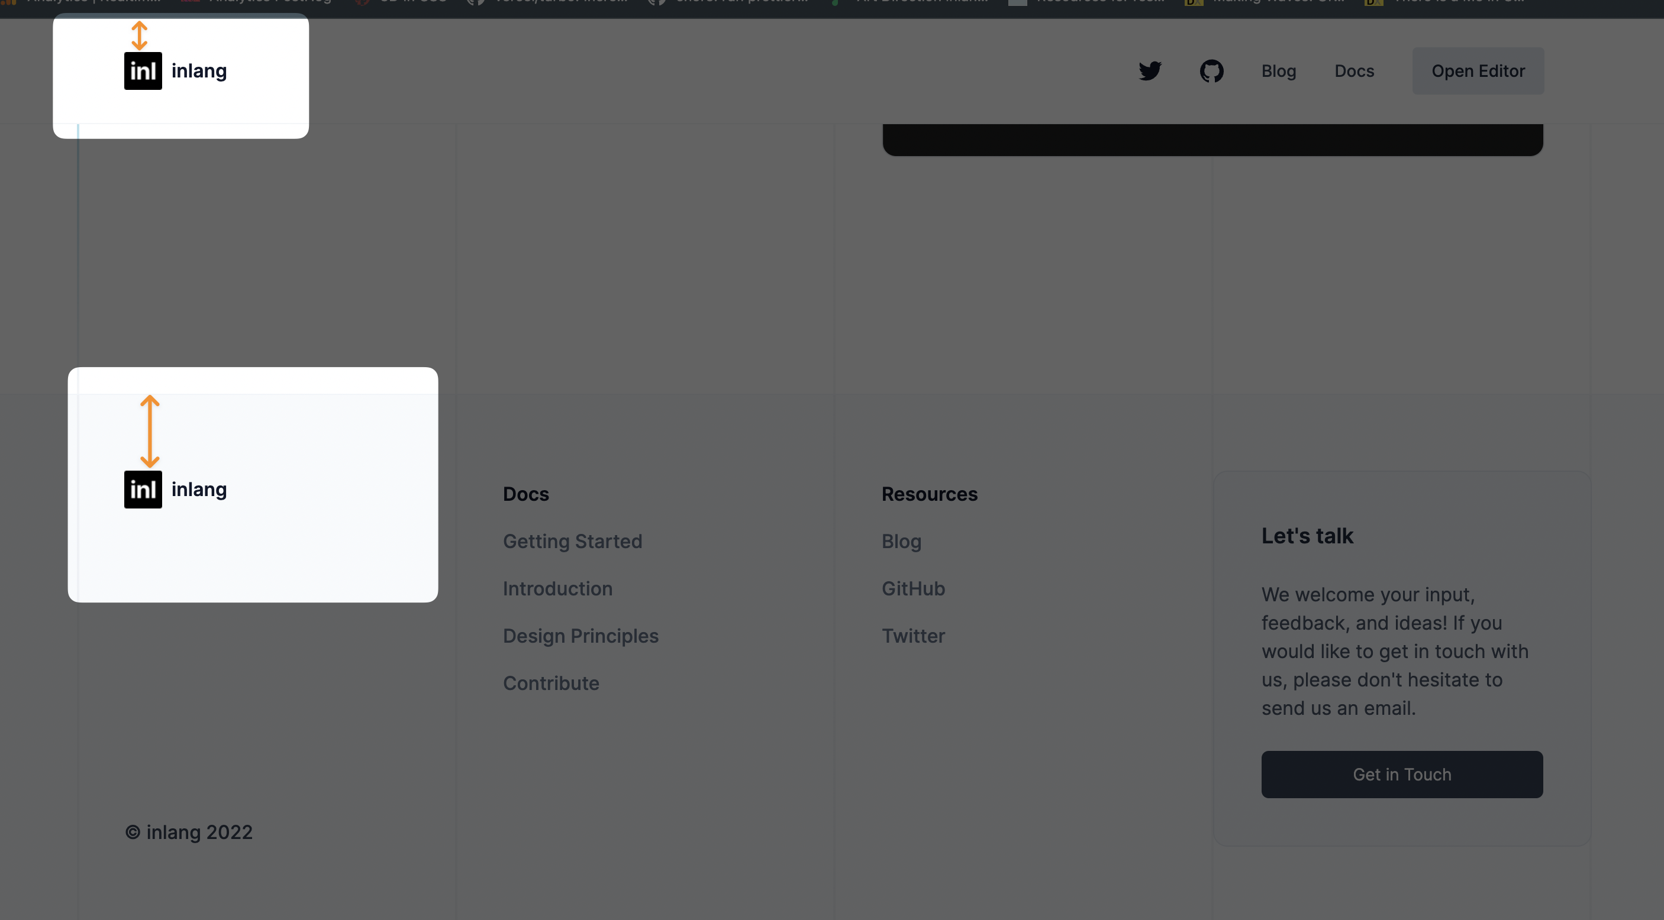This screenshot has height=920, width=1664.
Task: Open the GitHub octocat icon in header
Action: tap(1211, 71)
